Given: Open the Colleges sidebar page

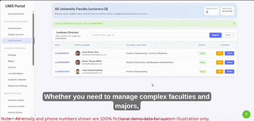Looking at the screenshot, I should [x=12, y=55].
